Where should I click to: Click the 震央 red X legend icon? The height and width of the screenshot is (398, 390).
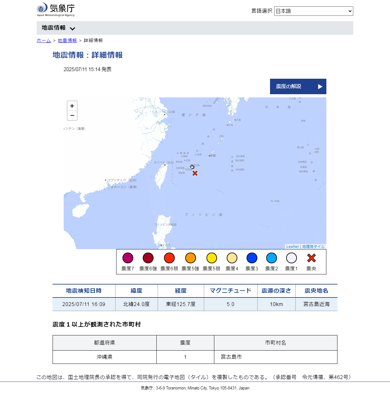tap(311, 258)
